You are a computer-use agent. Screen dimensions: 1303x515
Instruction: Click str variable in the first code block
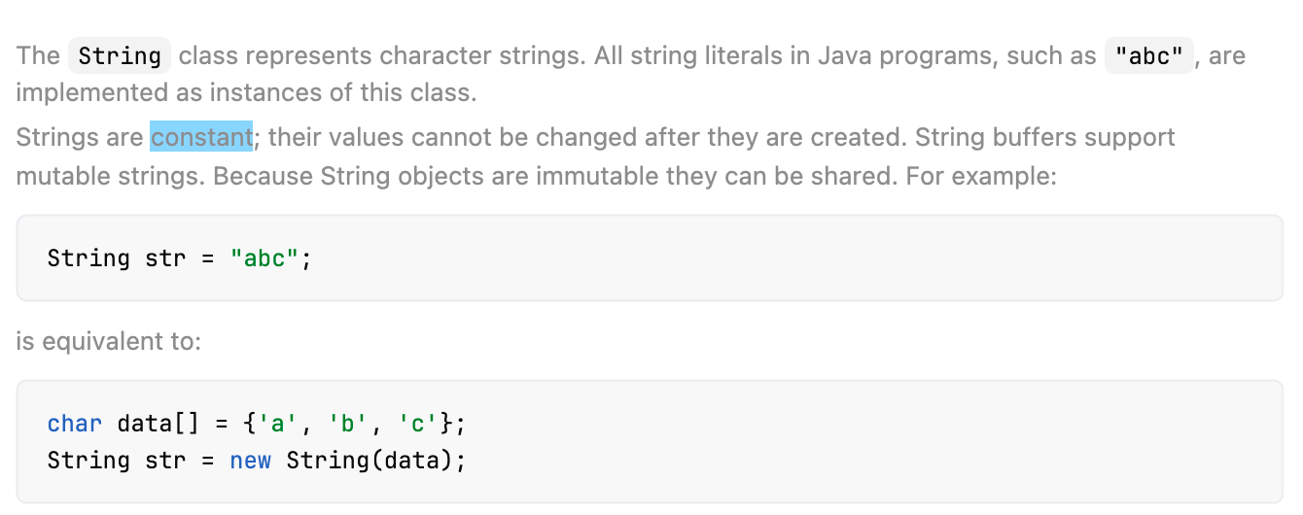166,258
